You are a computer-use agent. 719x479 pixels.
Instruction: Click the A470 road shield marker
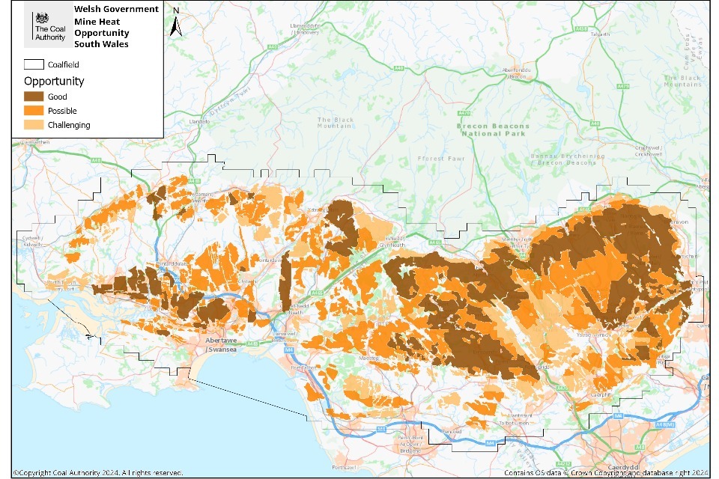pyautogui.click(x=464, y=113)
